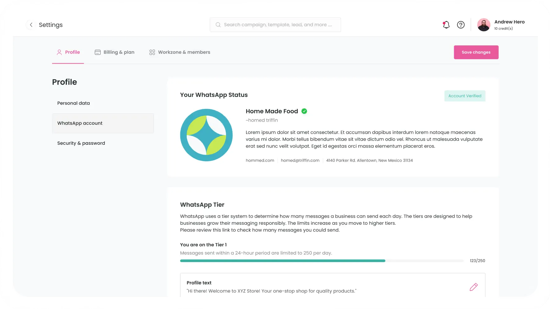
Task: Click the Profile text welcome message
Action: click(271, 291)
